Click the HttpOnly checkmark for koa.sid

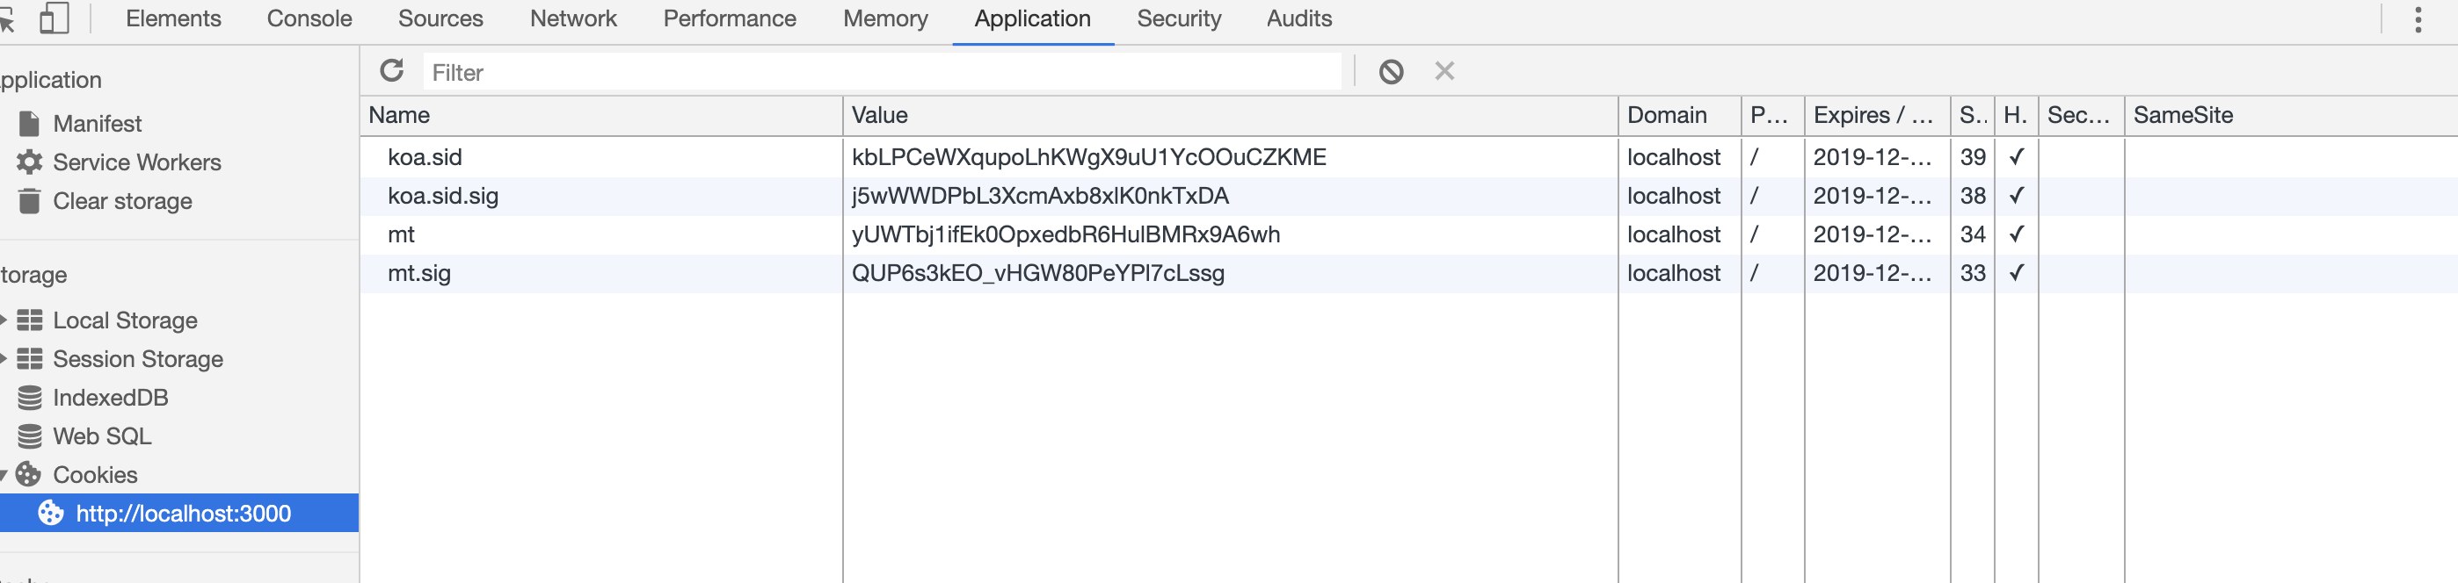[2015, 157]
